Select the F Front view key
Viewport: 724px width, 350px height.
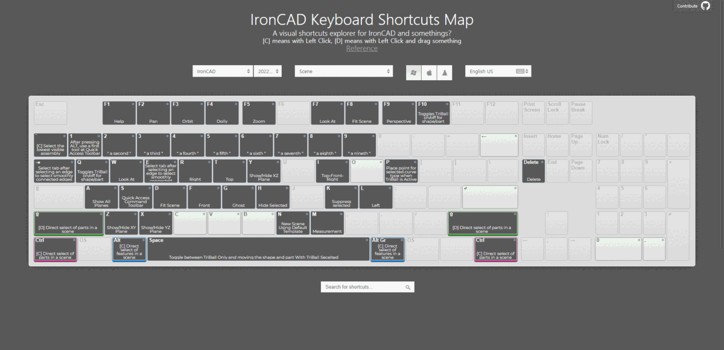(204, 197)
